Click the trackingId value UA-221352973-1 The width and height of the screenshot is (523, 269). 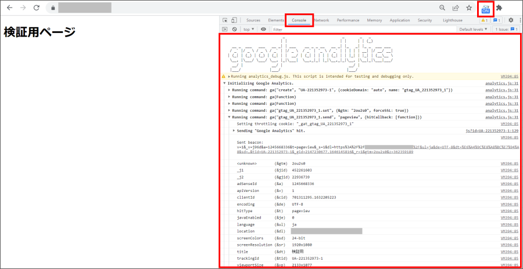[x=307, y=259]
